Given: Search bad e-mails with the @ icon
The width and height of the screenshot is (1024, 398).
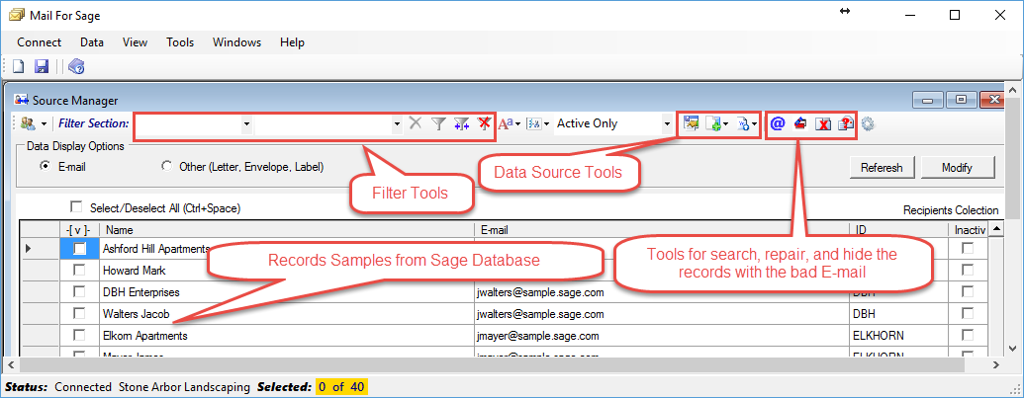Looking at the screenshot, I should pyautogui.click(x=777, y=123).
